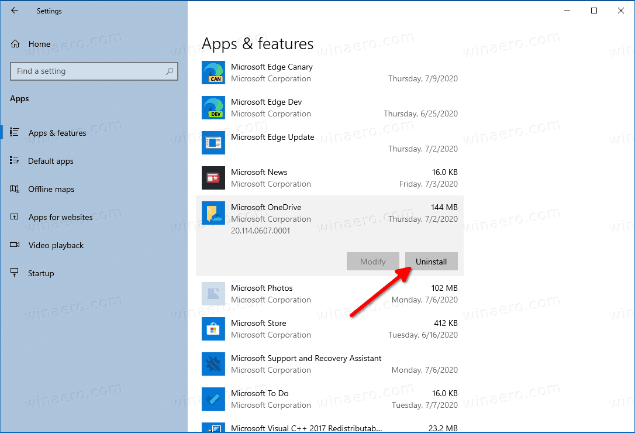Viewport: 635px width, 433px height.
Task: Select the Microsoft News name
Action: pyautogui.click(x=259, y=172)
